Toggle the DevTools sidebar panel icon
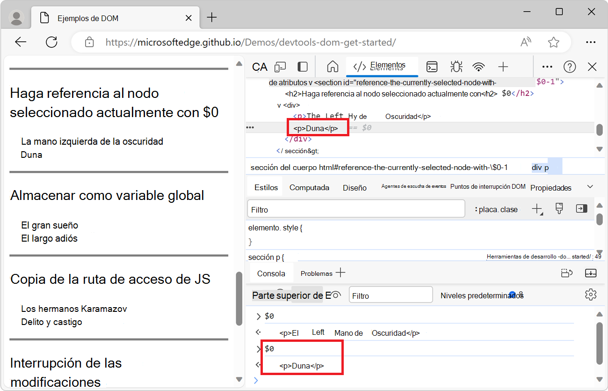Viewport: 608px width, 391px height. click(303, 67)
